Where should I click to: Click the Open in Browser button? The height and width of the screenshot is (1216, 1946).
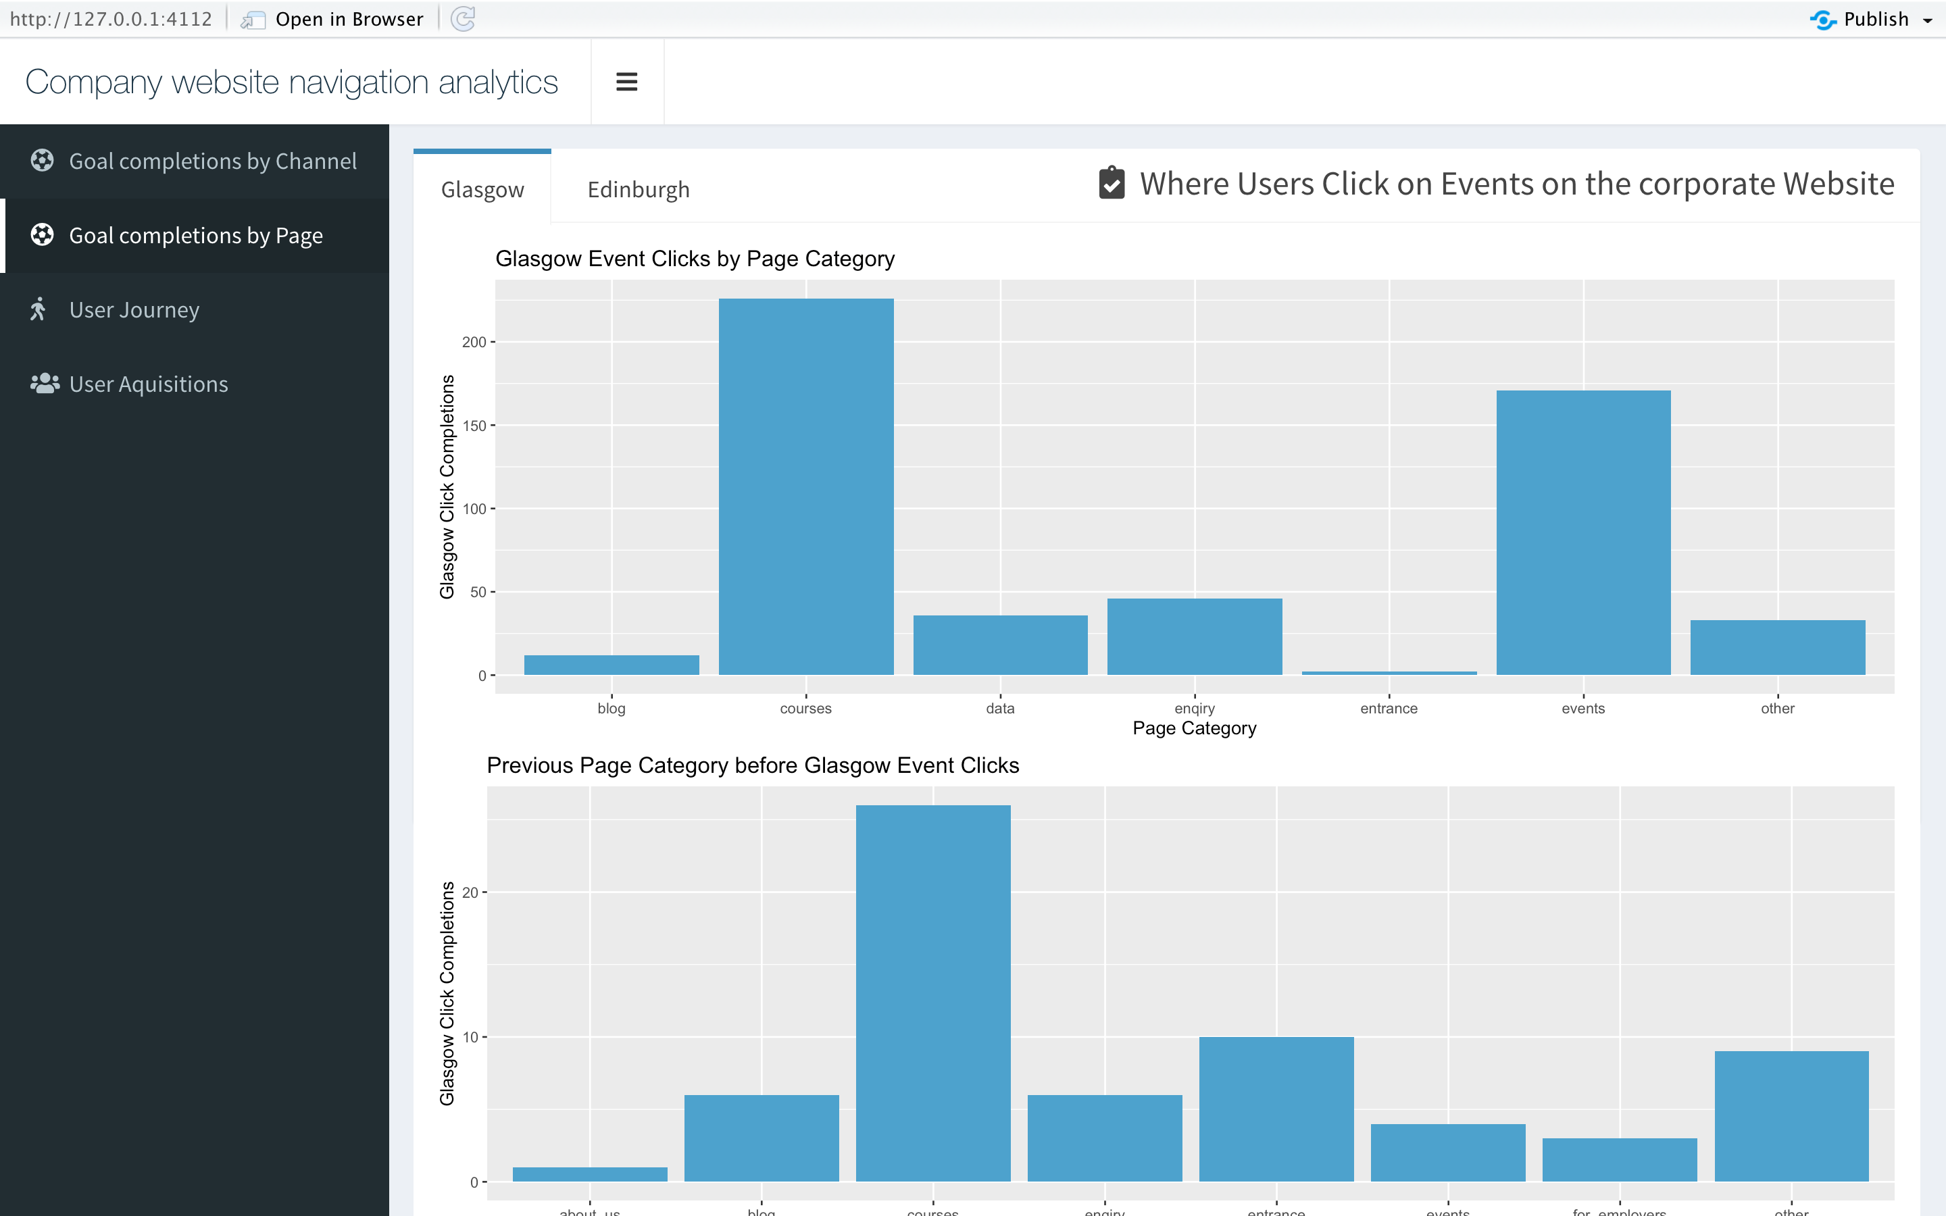pos(332,20)
